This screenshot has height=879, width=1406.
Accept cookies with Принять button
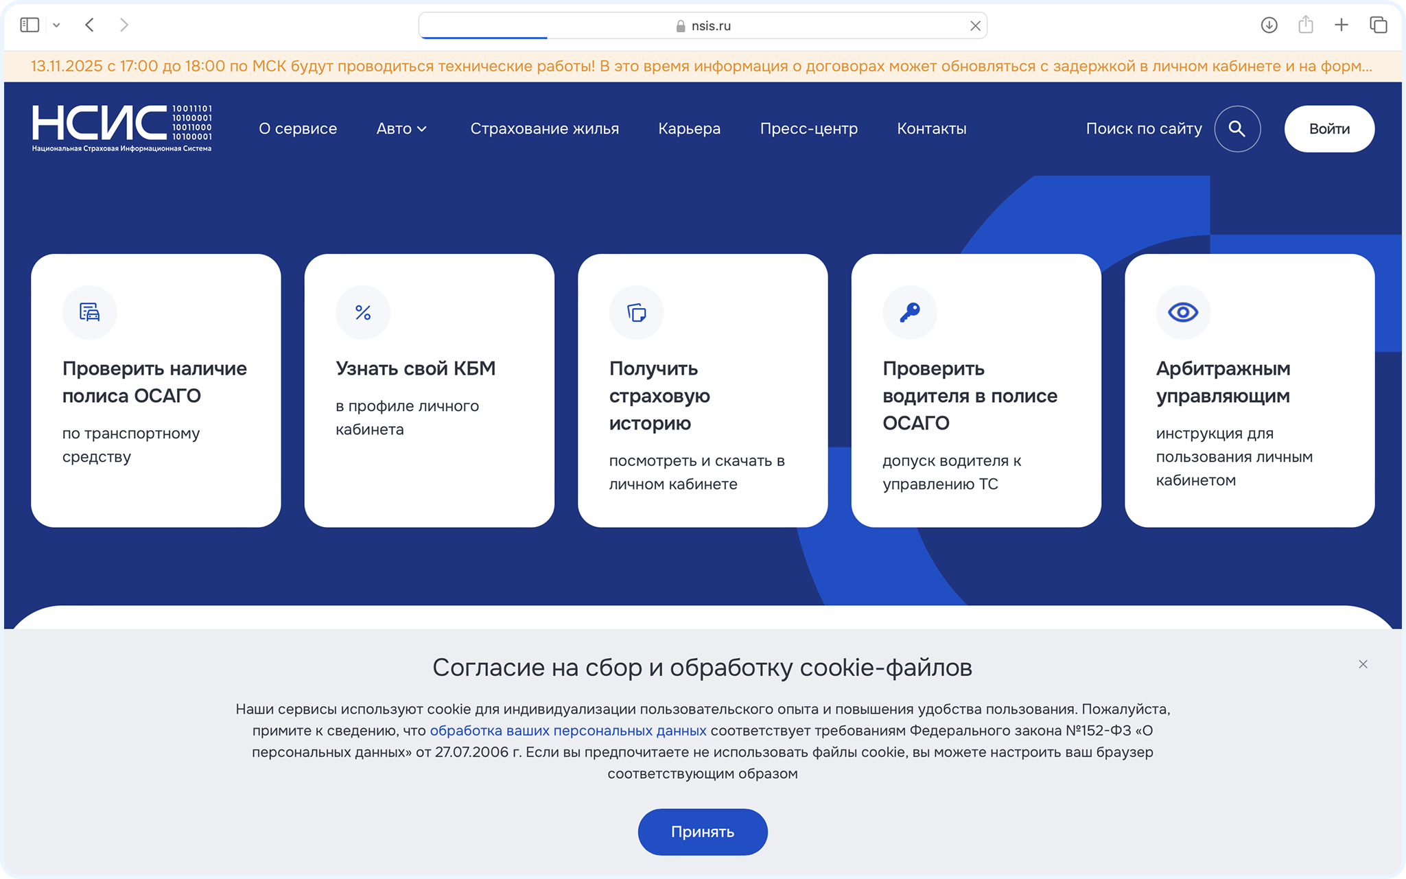702,832
